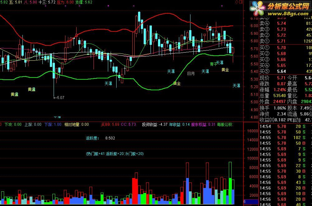Select the 买④ 5.65 bid row

pos(286,65)
